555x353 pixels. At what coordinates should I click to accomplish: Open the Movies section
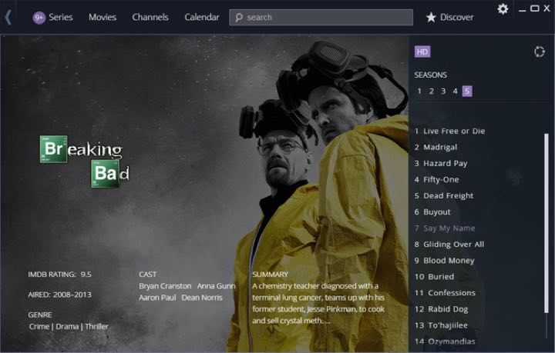tap(103, 17)
